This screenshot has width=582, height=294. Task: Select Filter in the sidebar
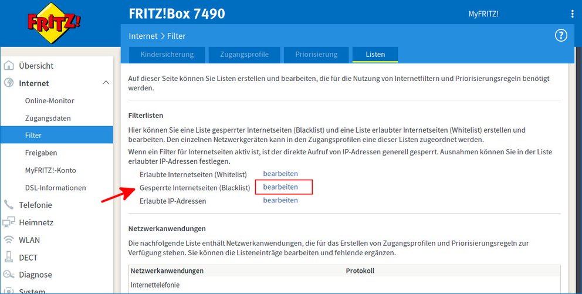click(57, 135)
